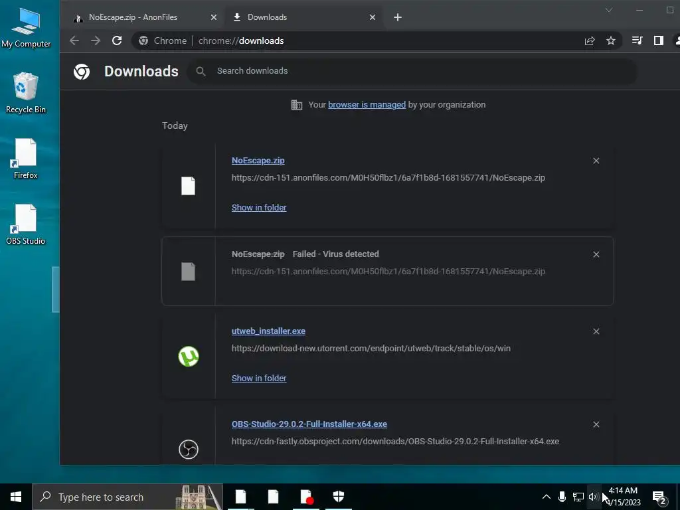
Task: Click the Type here to search box
Action: coord(127,497)
